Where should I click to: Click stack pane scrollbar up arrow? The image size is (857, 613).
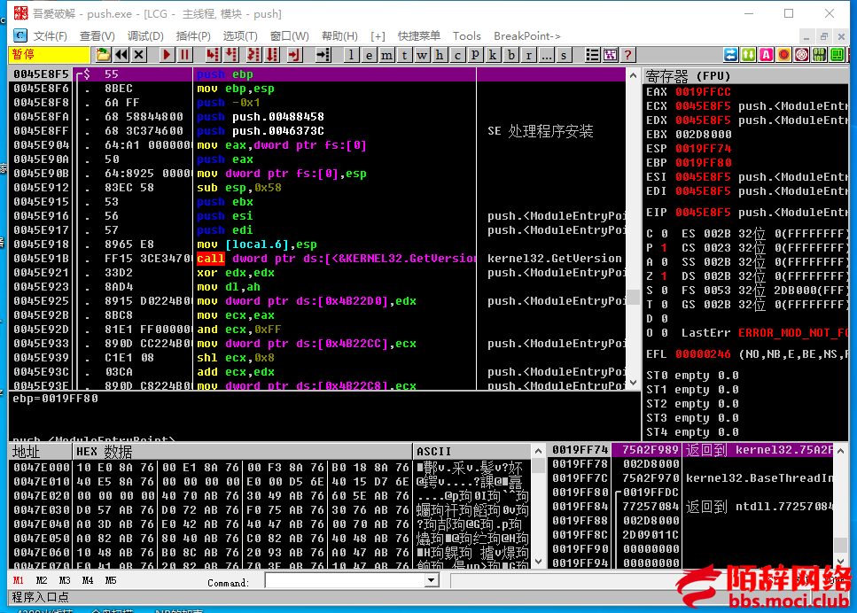[x=840, y=451]
